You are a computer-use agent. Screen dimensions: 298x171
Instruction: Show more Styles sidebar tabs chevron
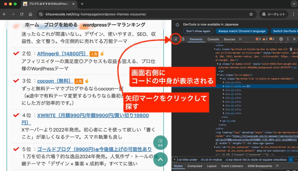tap(277, 166)
